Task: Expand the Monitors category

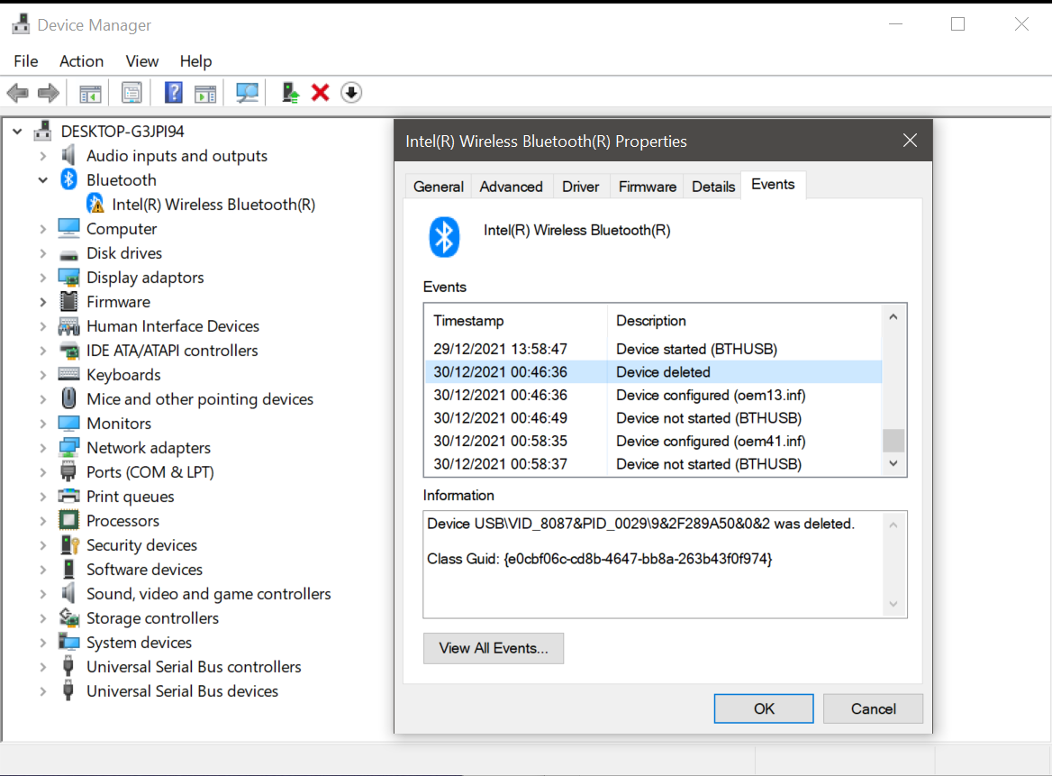Action: coord(43,424)
